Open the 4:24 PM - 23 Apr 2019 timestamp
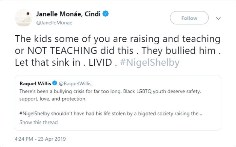The height and width of the screenshot is (147, 236). [x=40, y=139]
